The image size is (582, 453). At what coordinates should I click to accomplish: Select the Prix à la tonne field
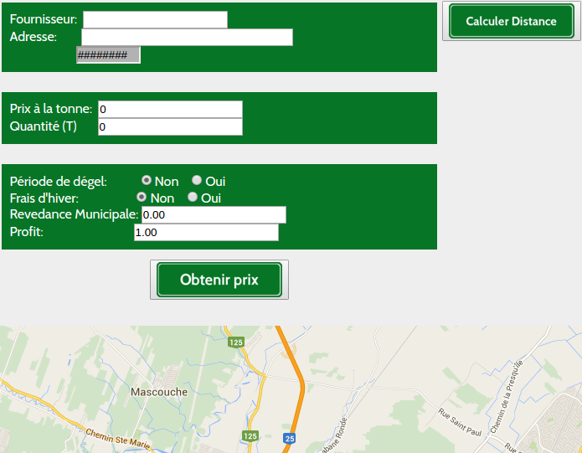click(170, 110)
